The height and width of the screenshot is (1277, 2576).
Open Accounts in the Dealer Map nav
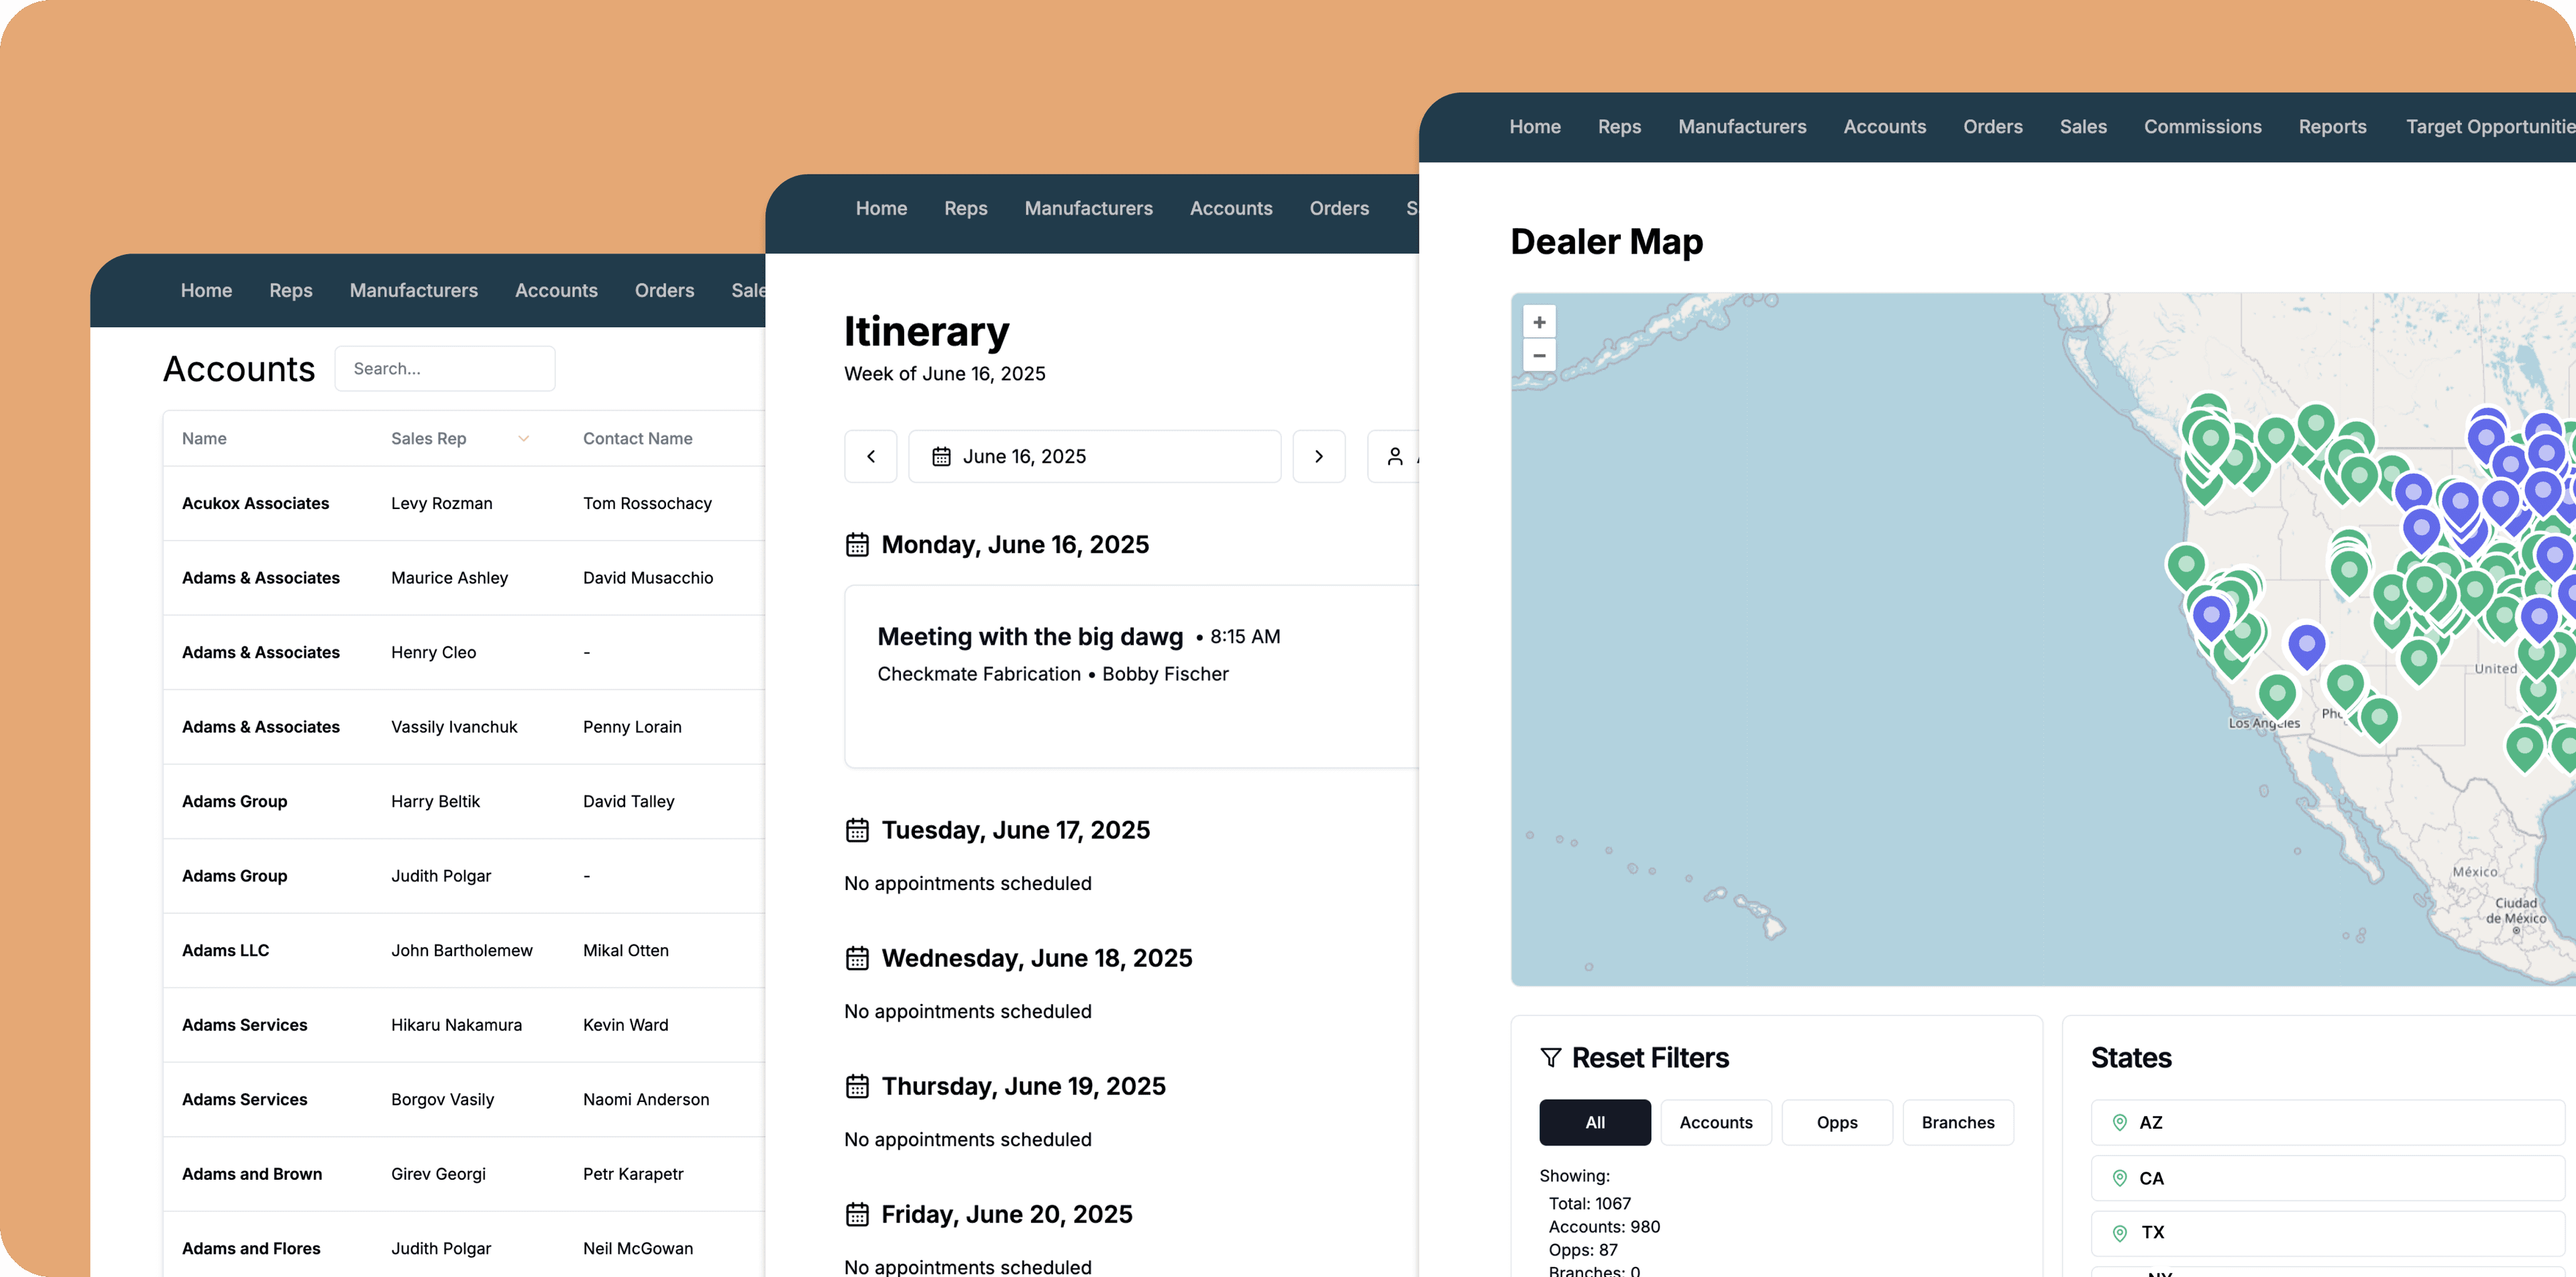click(x=1884, y=127)
